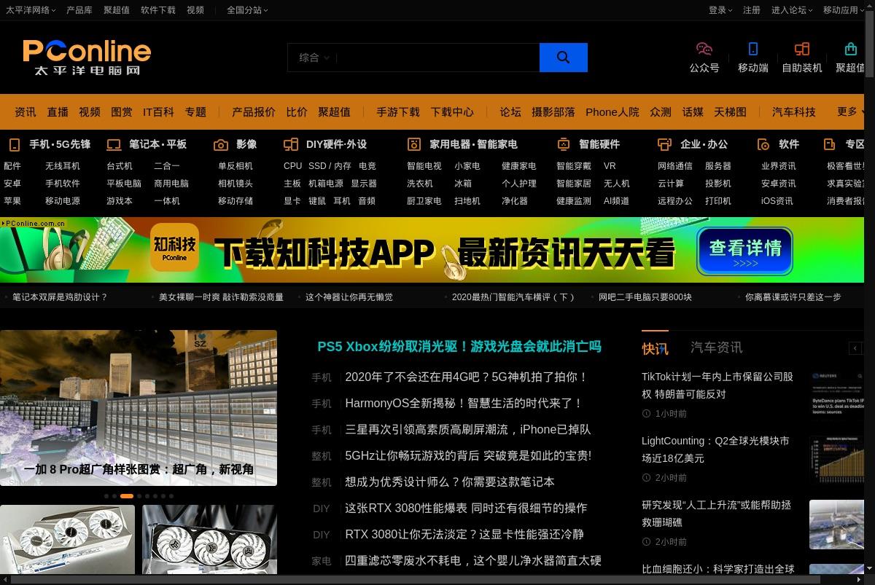This screenshot has height=585, width=875.
Task: Click clock icon under TikTok news item
Action: click(646, 413)
